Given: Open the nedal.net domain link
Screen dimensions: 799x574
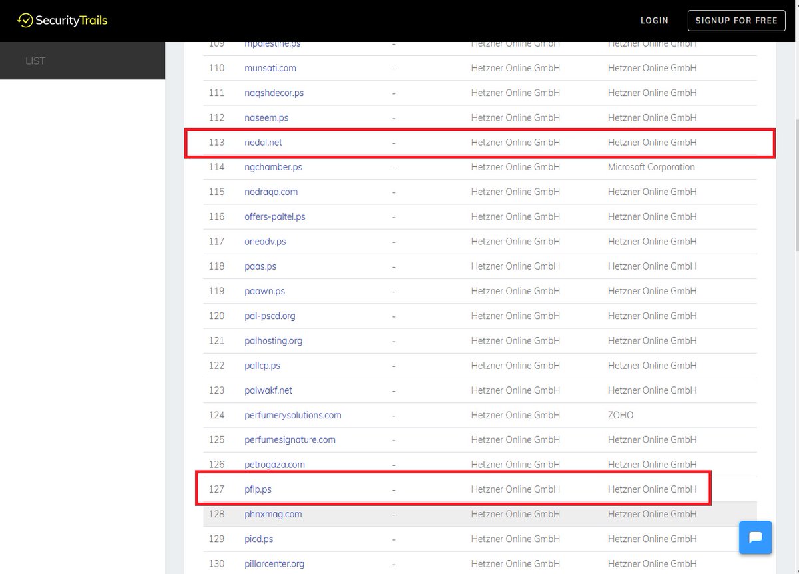Looking at the screenshot, I should point(264,142).
